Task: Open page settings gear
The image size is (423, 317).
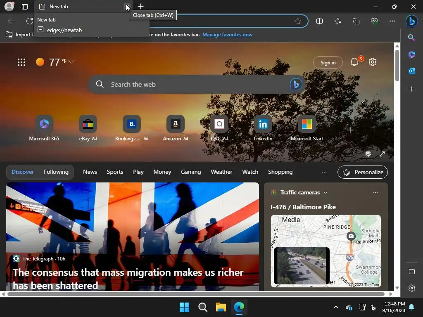Action: click(x=373, y=62)
